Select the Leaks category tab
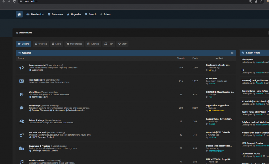Image resolution: width=269 pixels, height=164 pixels. point(56,44)
